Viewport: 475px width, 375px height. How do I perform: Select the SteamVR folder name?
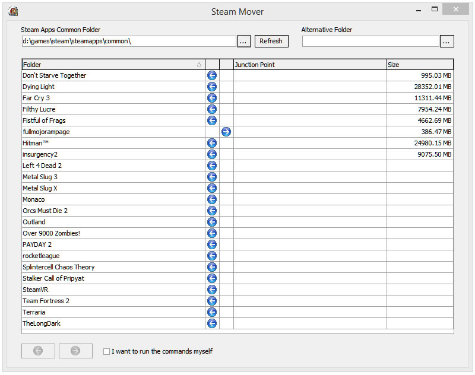[x=36, y=290]
